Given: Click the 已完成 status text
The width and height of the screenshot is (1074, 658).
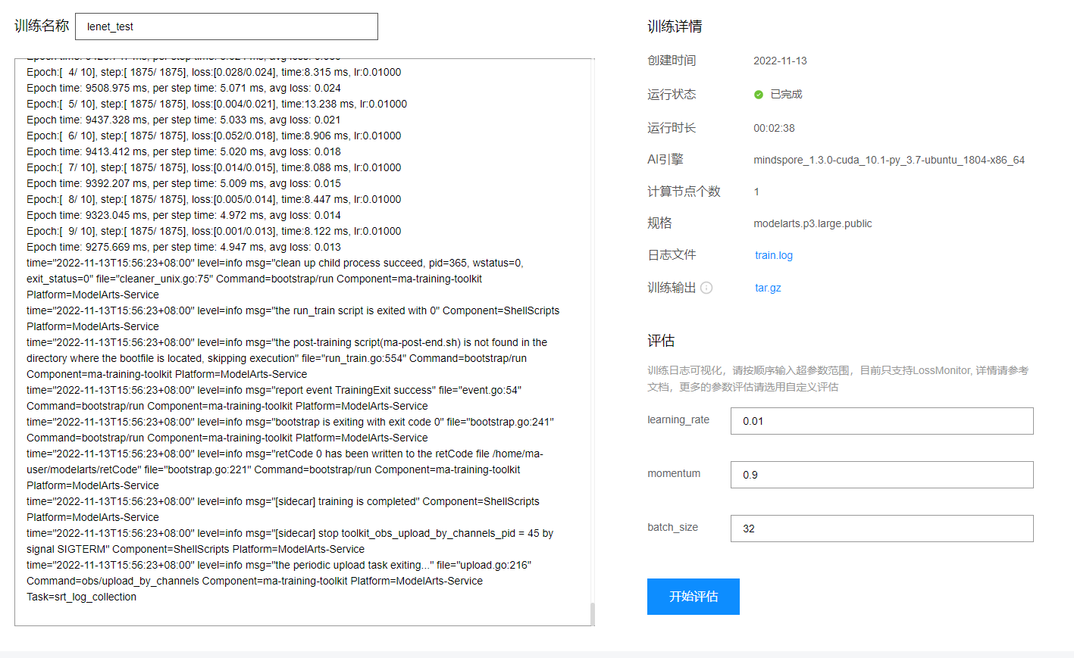Looking at the screenshot, I should [786, 95].
